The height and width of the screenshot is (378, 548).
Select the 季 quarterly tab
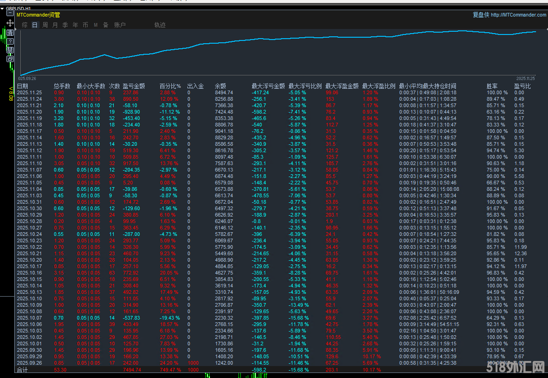[65, 25]
